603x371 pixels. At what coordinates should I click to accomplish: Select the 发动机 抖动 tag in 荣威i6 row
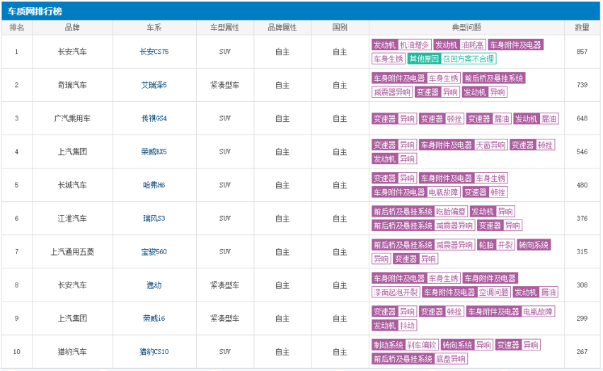[394, 326]
